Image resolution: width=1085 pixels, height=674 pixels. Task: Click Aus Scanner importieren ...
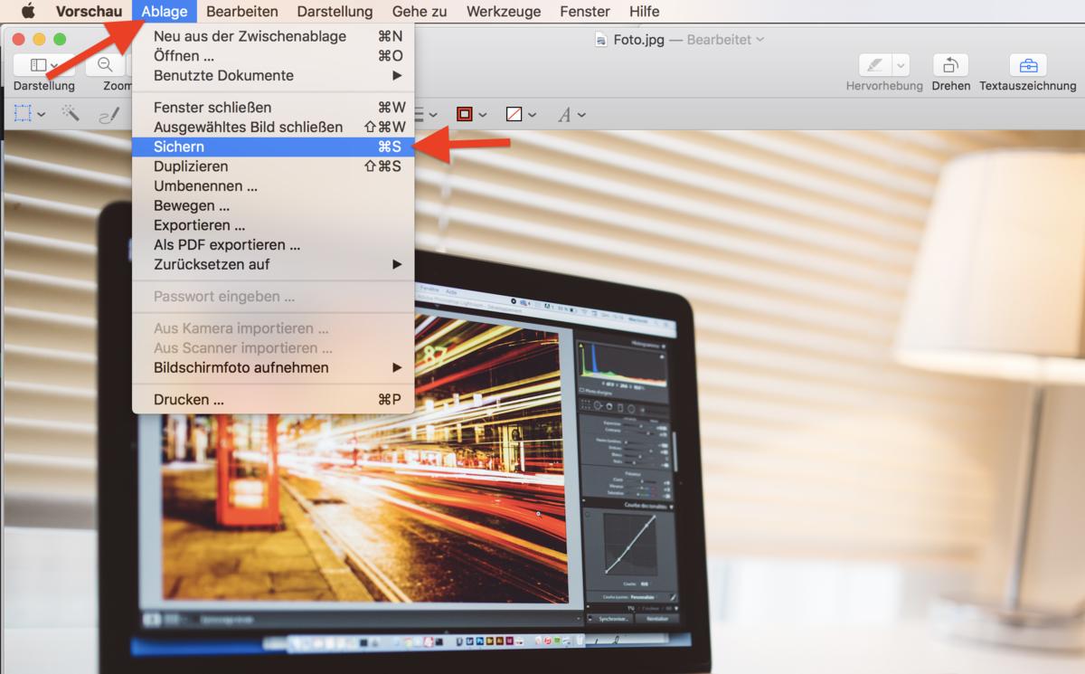(273, 347)
